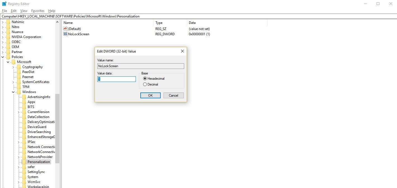Click the Personalization folder icon

[24, 162]
